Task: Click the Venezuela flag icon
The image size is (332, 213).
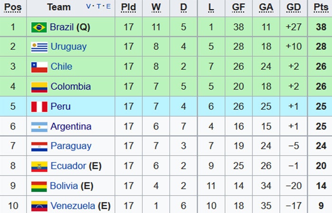Action: pyautogui.click(x=39, y=206)
